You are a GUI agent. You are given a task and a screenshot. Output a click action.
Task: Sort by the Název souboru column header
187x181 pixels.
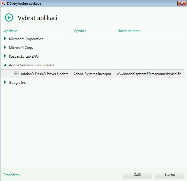(129, 31)
